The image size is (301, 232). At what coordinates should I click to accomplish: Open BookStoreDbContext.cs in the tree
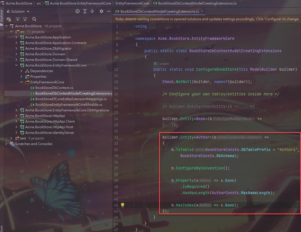(54, 88)
